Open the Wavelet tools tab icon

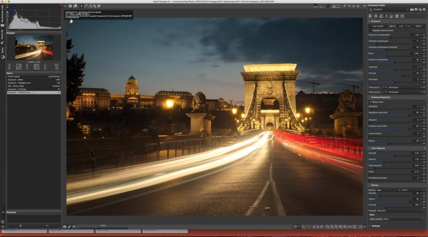[386, 16]
